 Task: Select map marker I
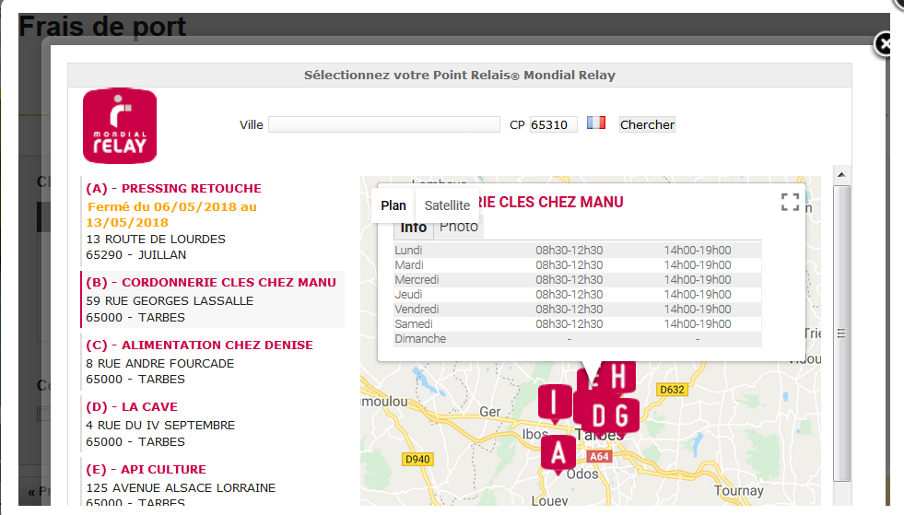tap(555, 404)
